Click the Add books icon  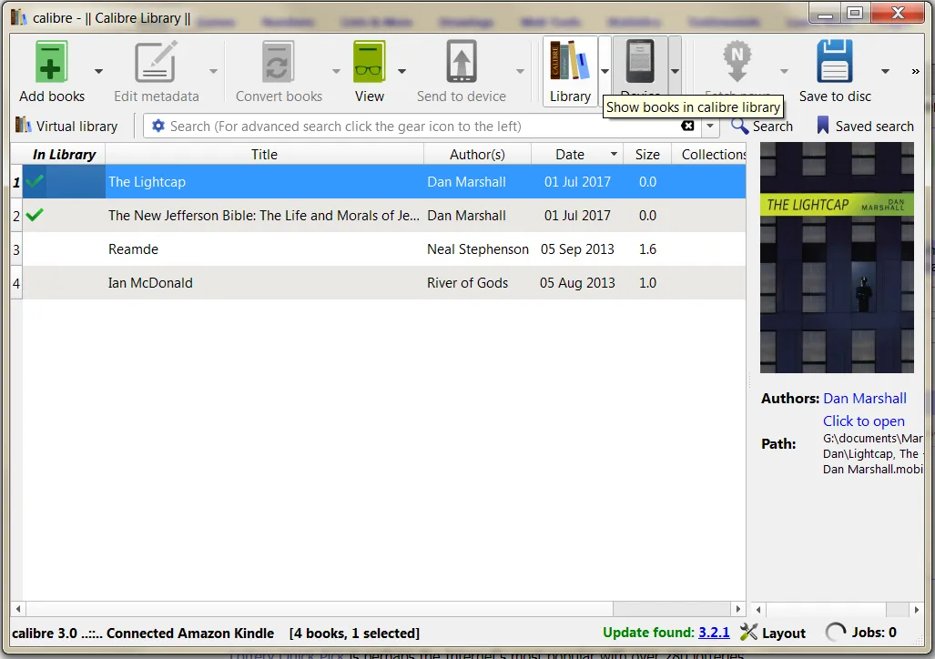[51, 61]
